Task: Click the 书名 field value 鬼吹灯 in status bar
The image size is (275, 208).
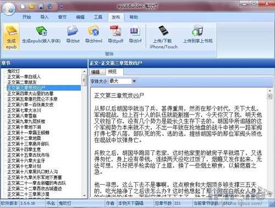Action: click(65, 203)
